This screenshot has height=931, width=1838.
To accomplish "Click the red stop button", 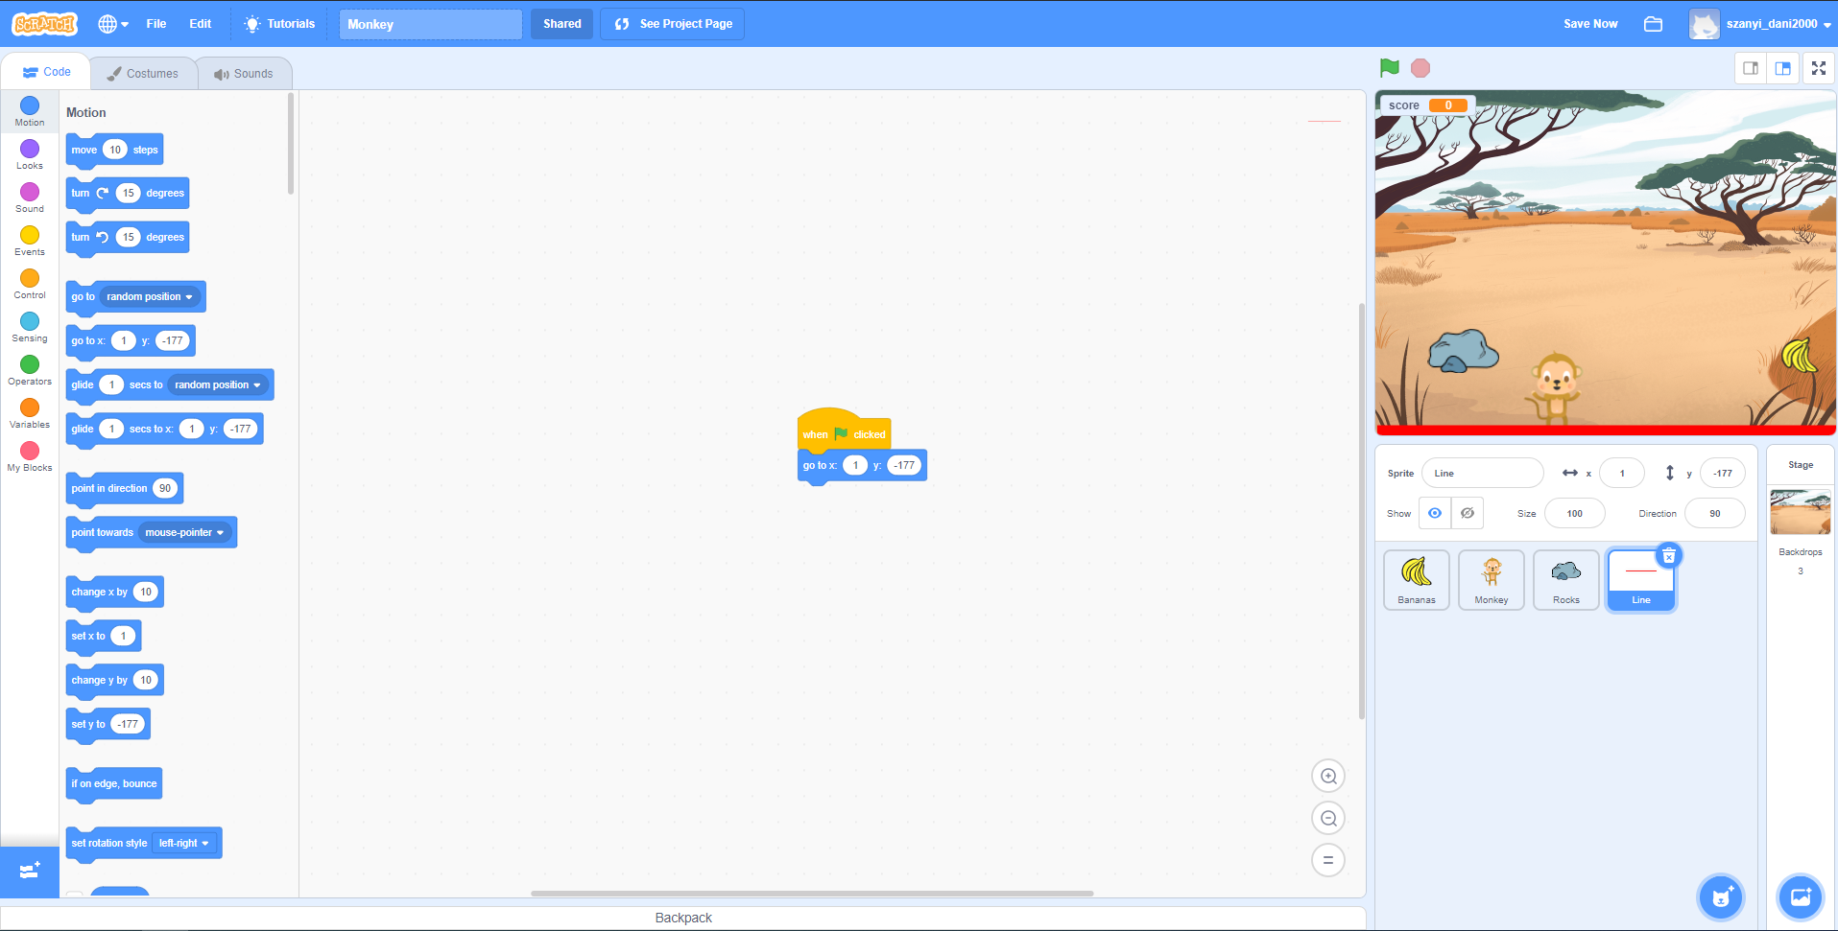I will [1420, 68].
